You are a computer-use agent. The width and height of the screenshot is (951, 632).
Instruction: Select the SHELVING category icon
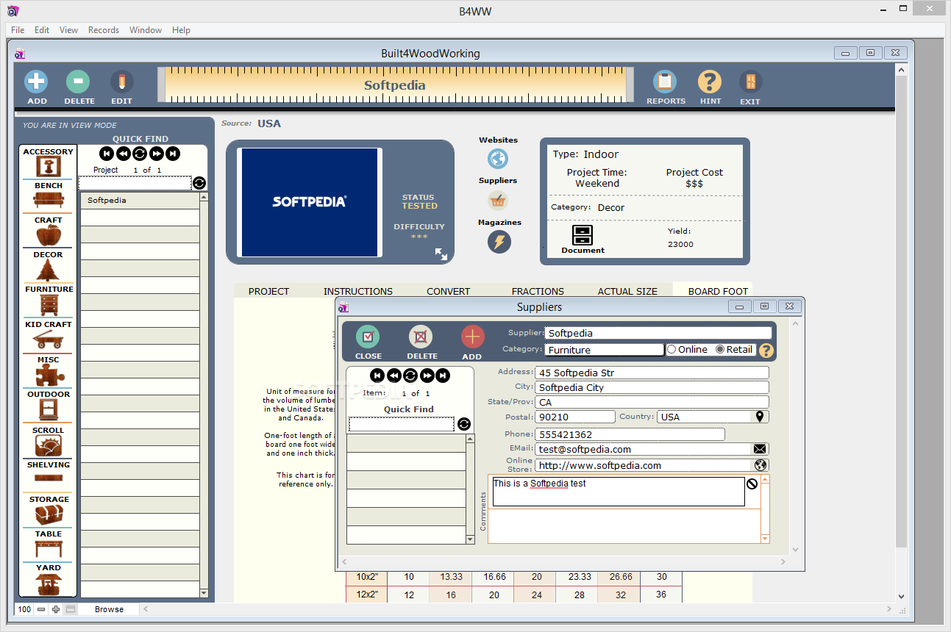tap(49, 478)
